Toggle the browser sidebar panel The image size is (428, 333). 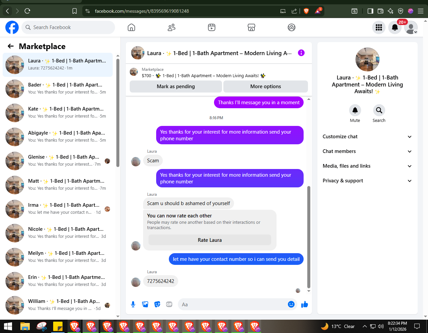pos(370,11)
